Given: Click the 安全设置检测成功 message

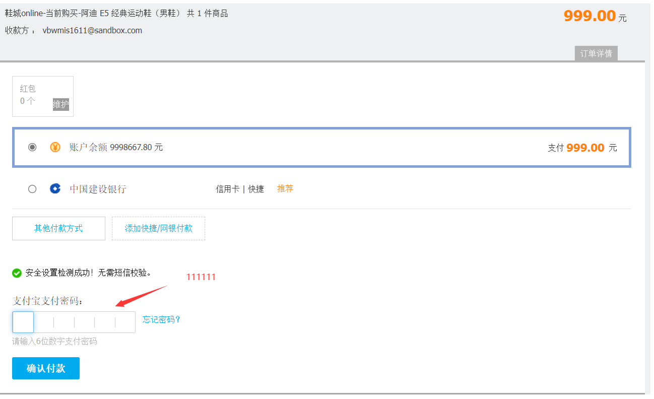Looking at the screenshot, I should click(x=89, y=273).
